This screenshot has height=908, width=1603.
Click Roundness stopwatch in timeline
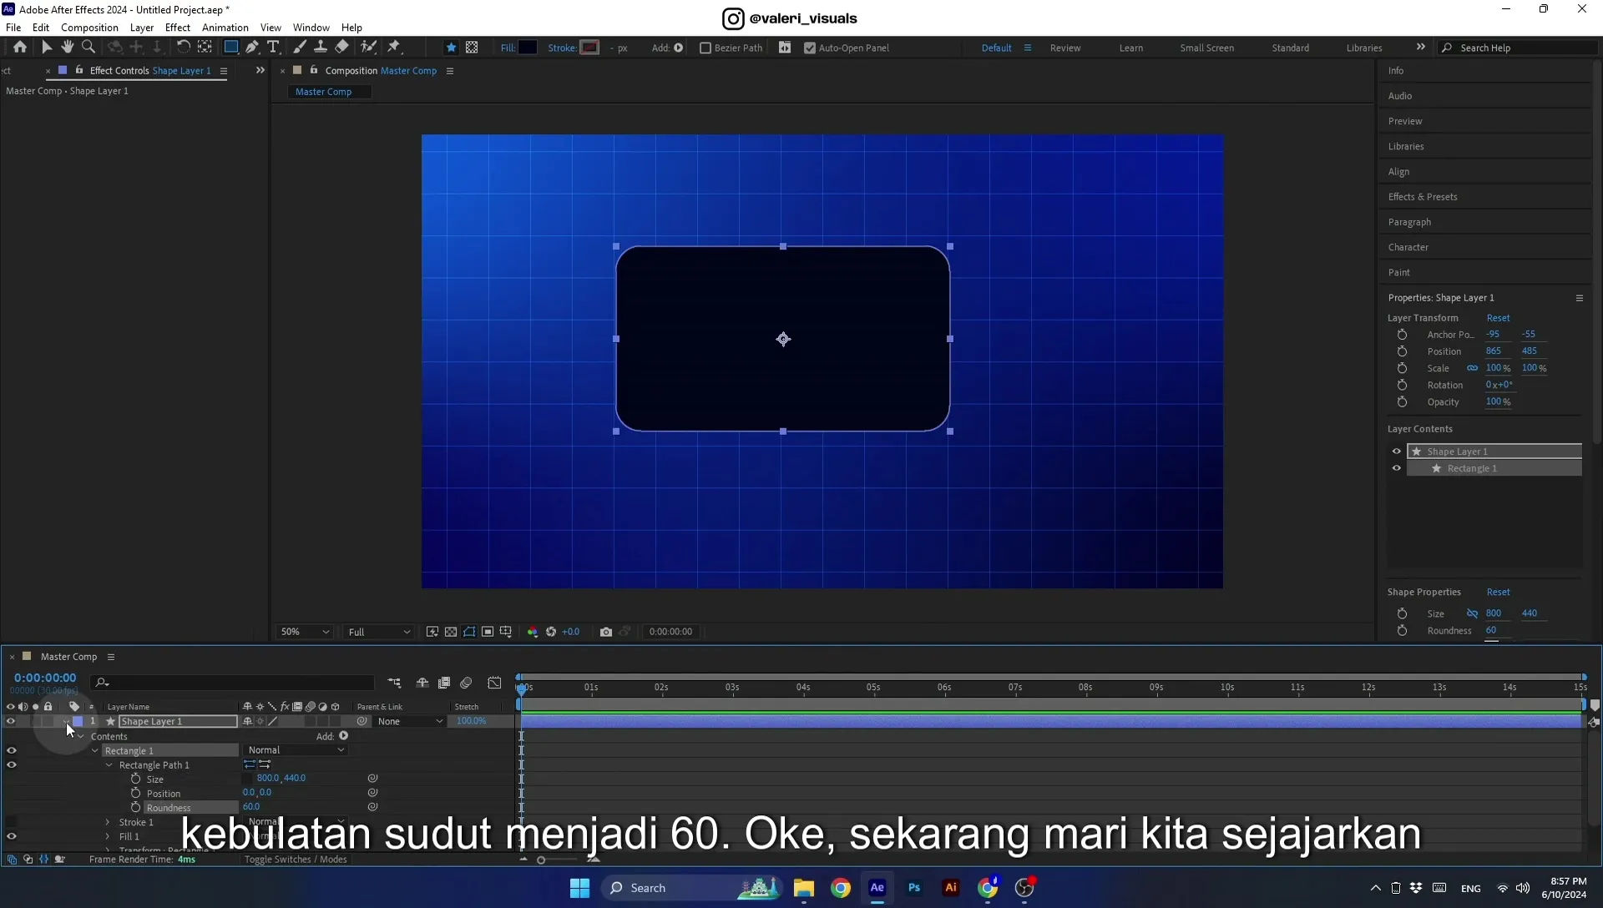tap(135, 807)
